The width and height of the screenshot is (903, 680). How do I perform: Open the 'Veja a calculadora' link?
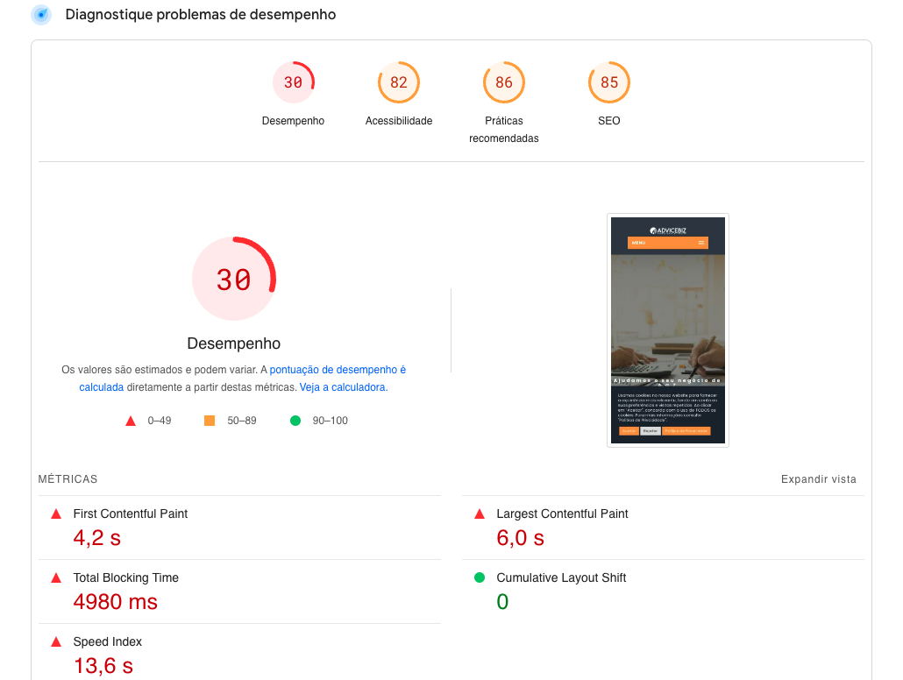tap(343, 387)
